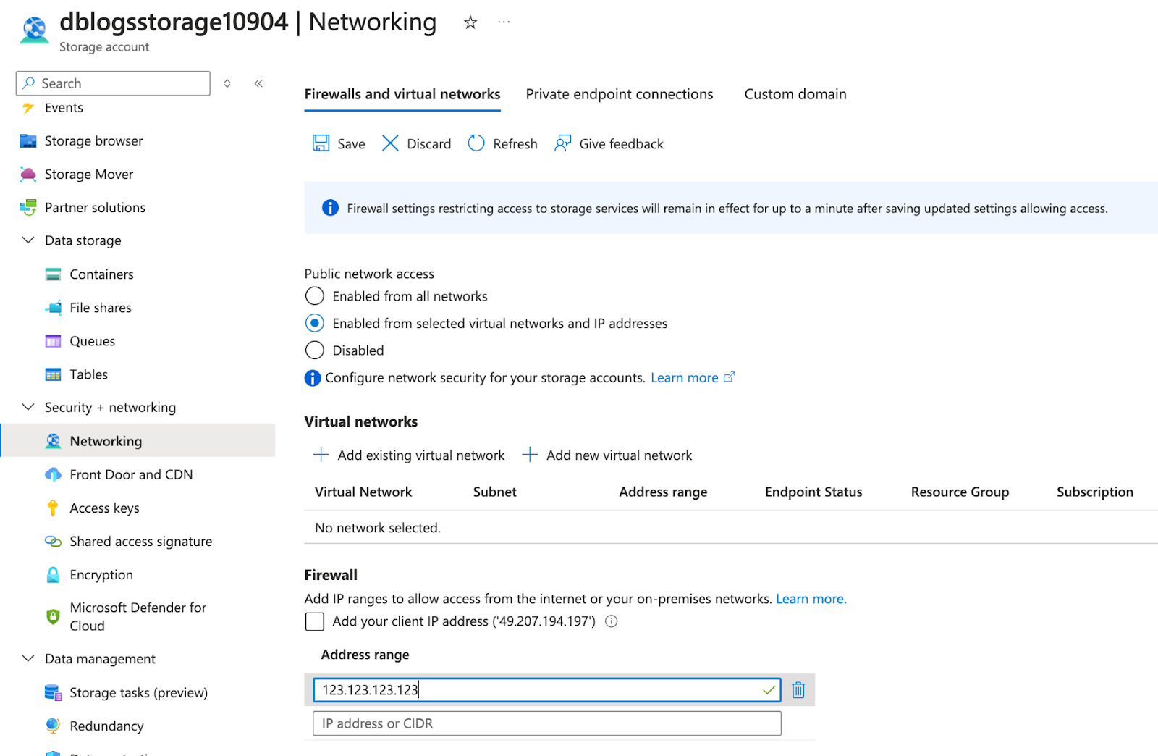Click info icon beside client IP address
This screenshot has height=756, width=1158.
click(x=612, y=621)
